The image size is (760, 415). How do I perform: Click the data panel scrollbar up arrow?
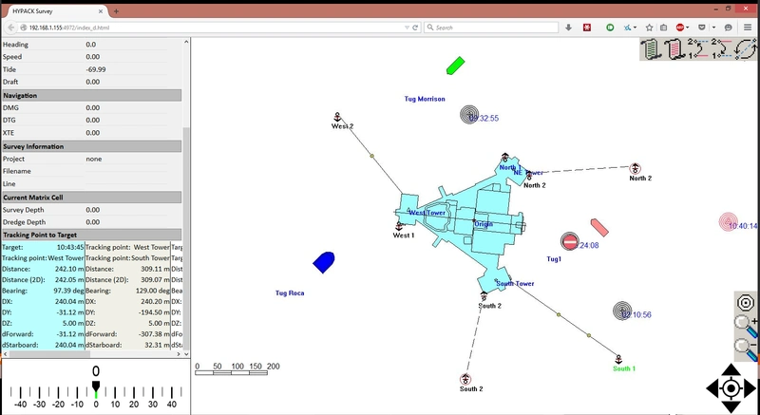coord(186,42)
